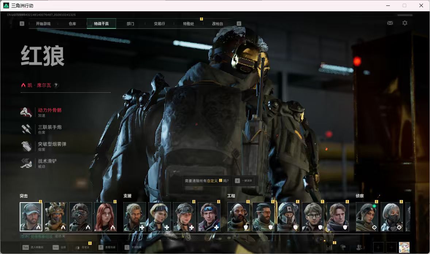This screenshot has height=254, width=430.
Task: Open the 开始游戏 tab
Action: tap(43, 24)
